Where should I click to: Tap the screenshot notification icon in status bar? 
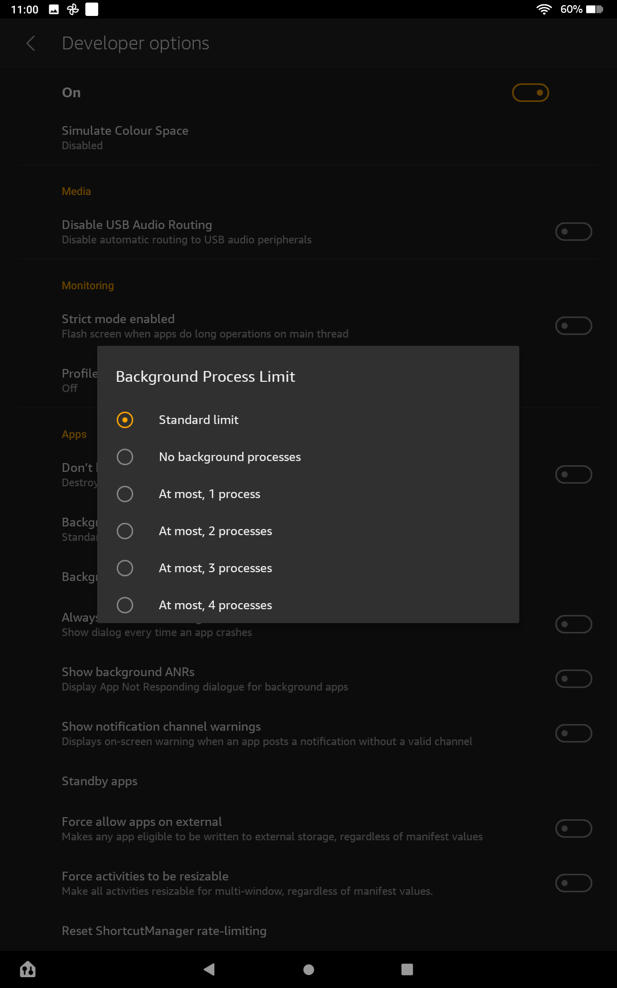pyautogui.click(x=53, y=9)
